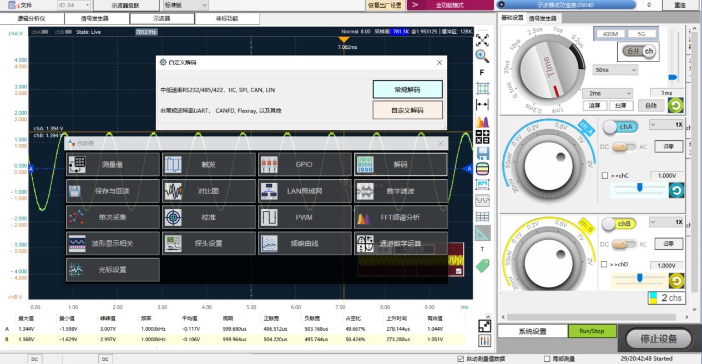This screenshot has height=364, width=702.
Task: Open the ID: 04 dropdown
Action: pyautogui.click(x=74, y=5)
